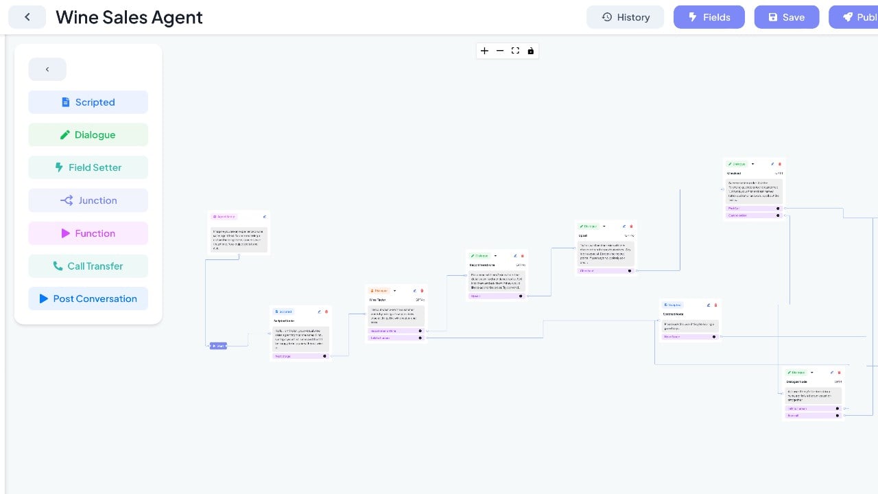878x494 pixels.
Task: Delete the Upsell node using trash icon
Action: tap(631, 226)
